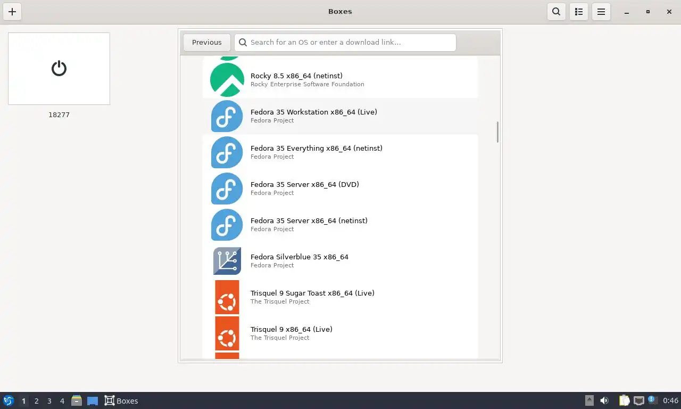The height and width of the screenshot is (409, 681).
Task: Select the 18277 virtual machine thumbnail
Action: click(x=59, y=69)
